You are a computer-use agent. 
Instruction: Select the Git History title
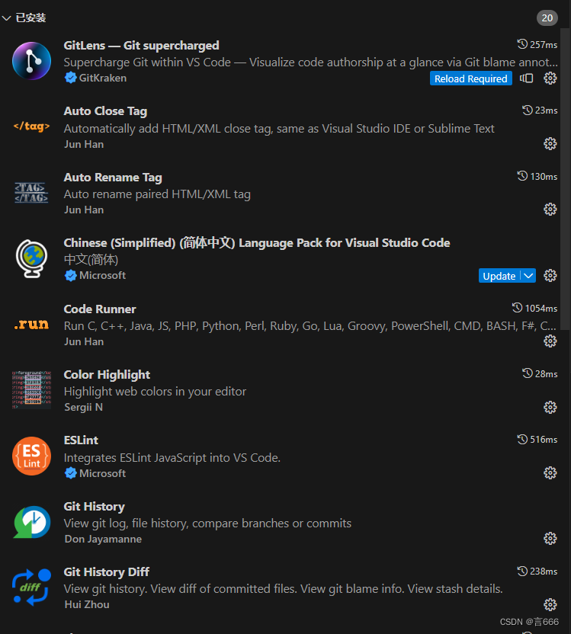click(95, 506)
